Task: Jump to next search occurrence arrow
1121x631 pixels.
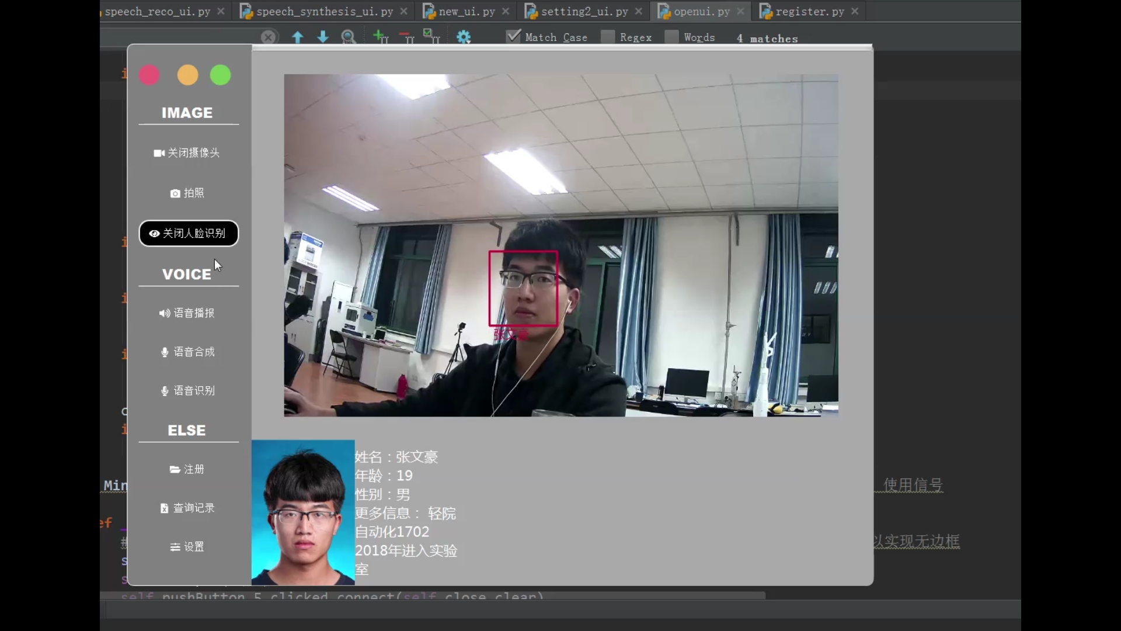Action: [x=323, y=37]
